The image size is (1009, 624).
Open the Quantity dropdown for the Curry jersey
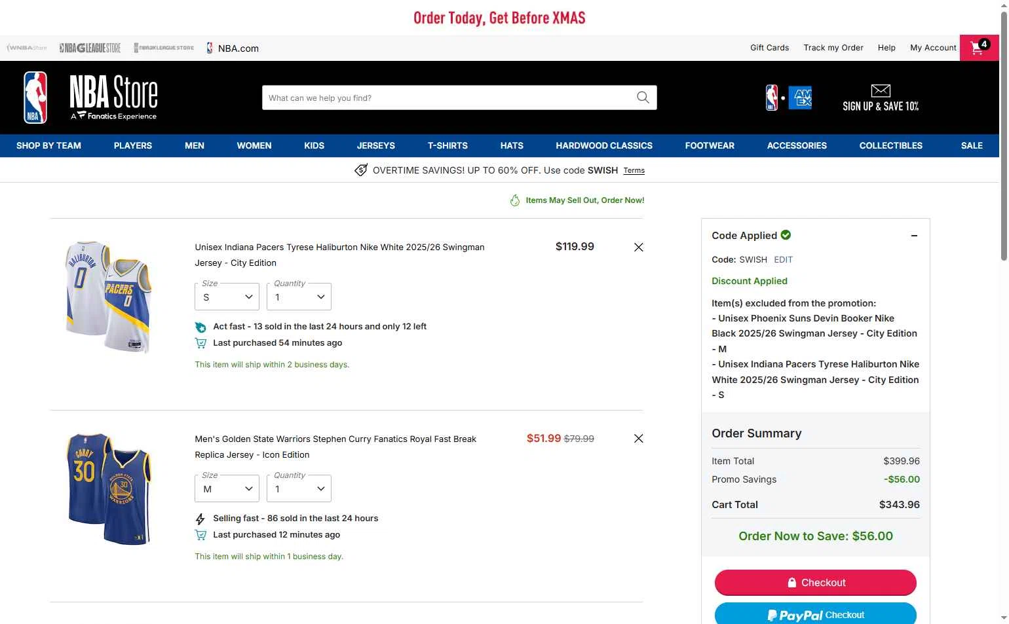point(299,488)
